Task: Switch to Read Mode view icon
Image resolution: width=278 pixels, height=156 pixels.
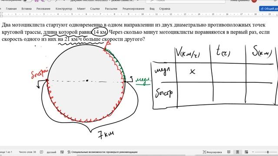Action: click(229, 152)
